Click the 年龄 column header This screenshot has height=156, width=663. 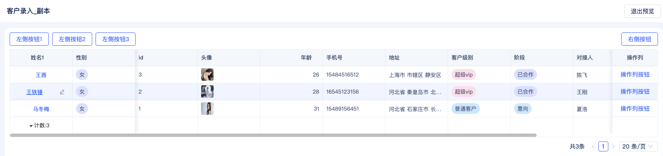[306, 58]
